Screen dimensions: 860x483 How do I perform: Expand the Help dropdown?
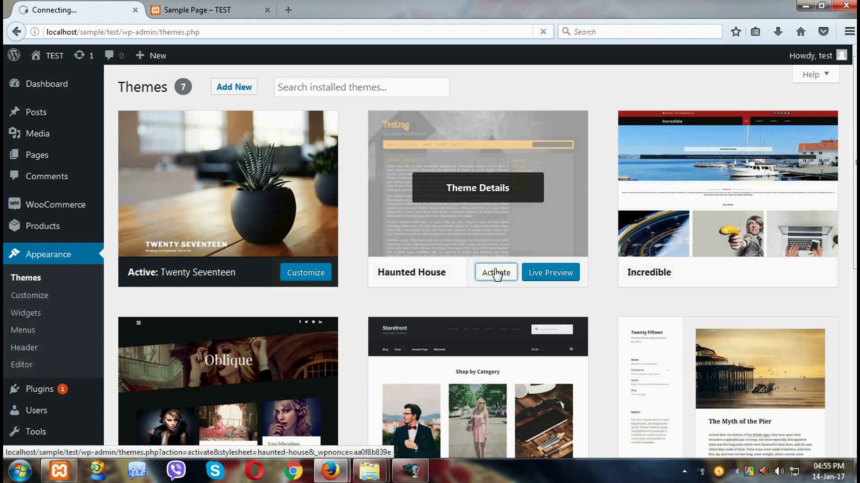(816, 74)
